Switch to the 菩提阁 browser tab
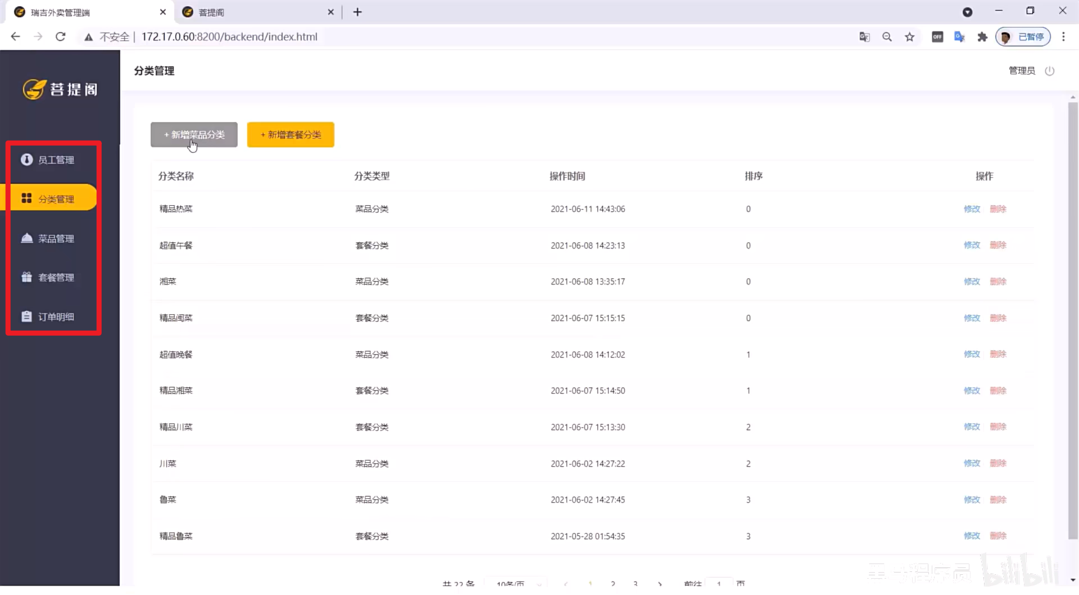 pyautogui.click(x=257, y=12)
